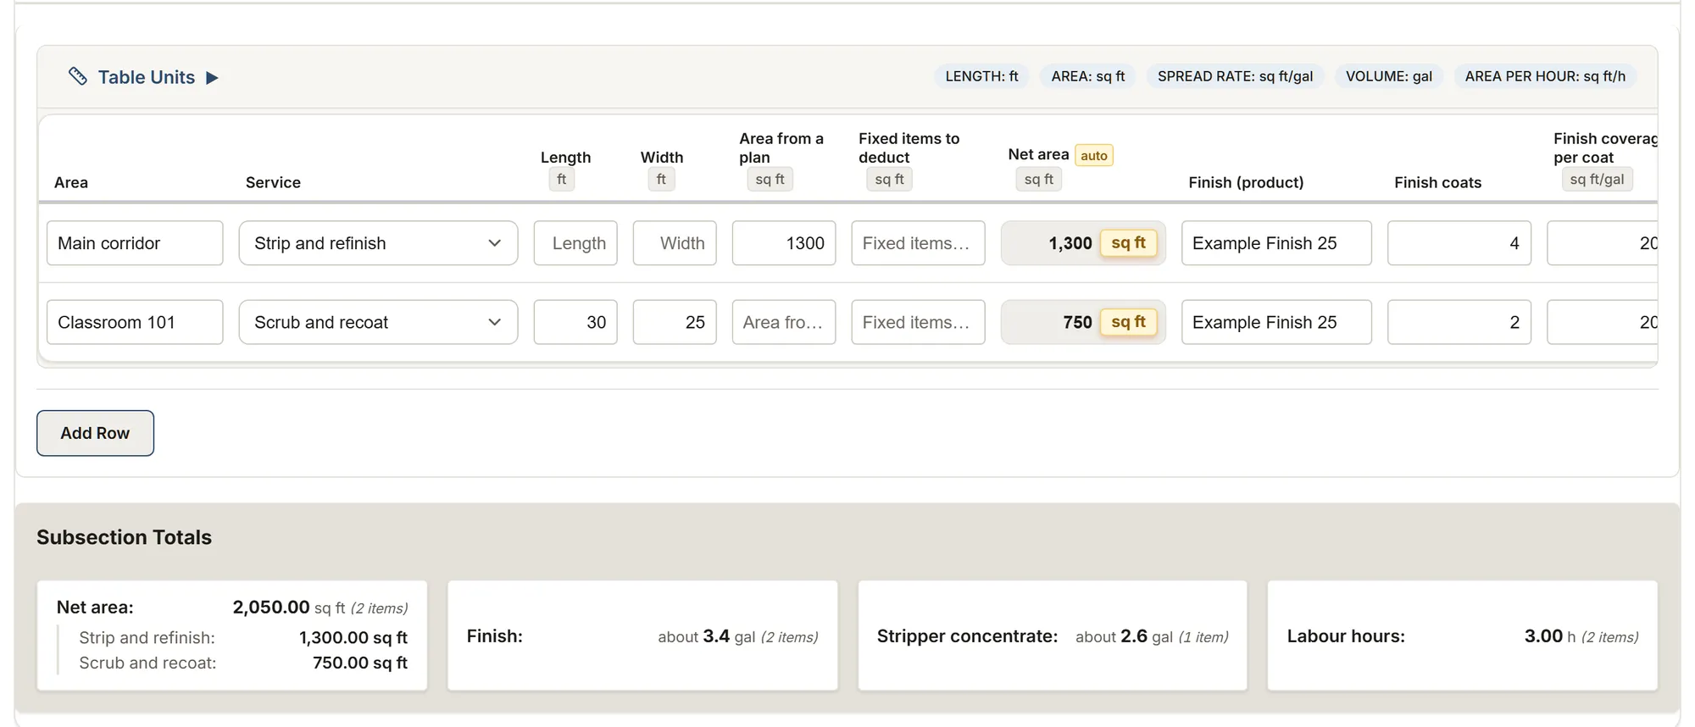Click Area from plan field in Classroom 101 row
1695x727 pixels.
tap(784, 322)
